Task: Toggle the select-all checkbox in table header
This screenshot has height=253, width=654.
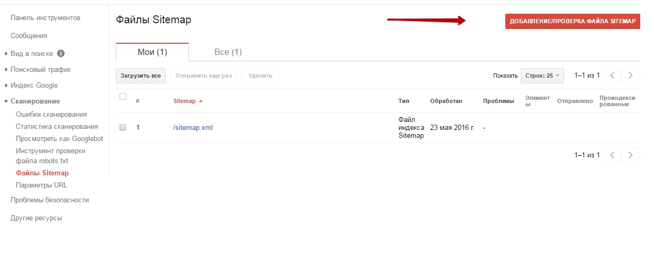Action: pos(123,97)
